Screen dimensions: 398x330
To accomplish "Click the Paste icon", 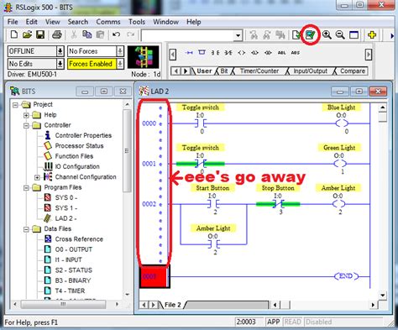I will point(100,34).
